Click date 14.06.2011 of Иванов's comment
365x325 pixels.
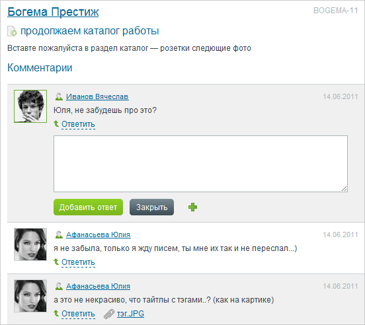click(341, 96)
